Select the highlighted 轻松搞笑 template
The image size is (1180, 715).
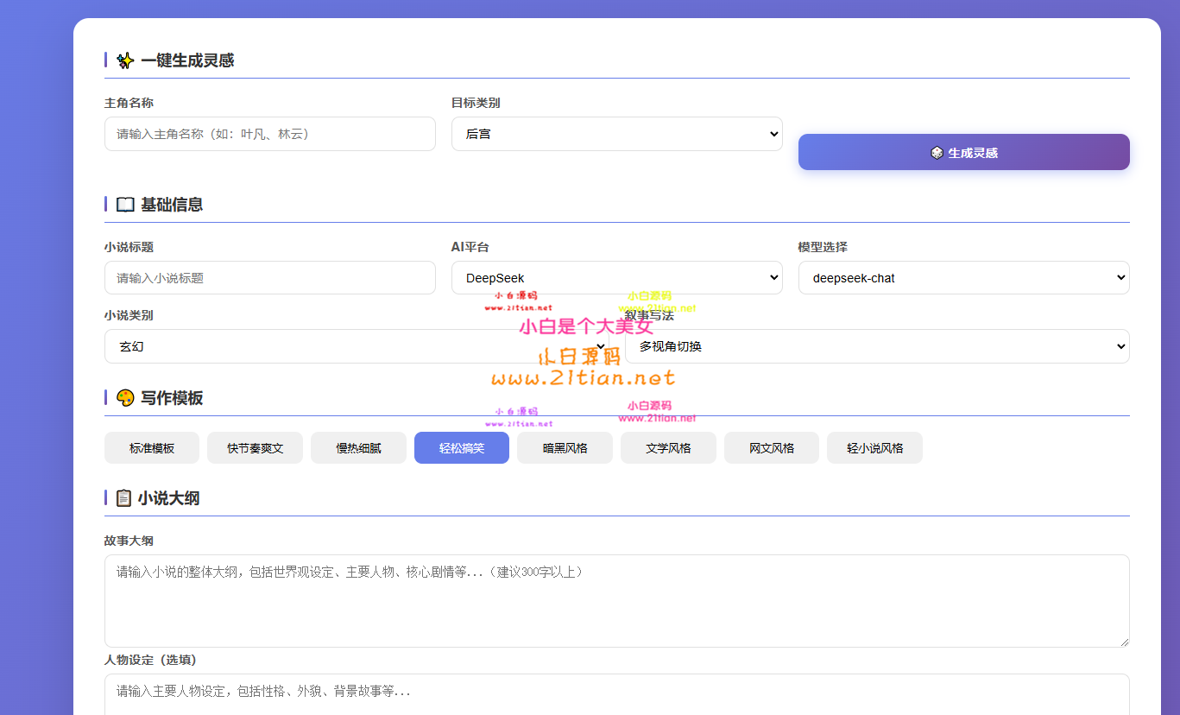click(x=462, y=448)
